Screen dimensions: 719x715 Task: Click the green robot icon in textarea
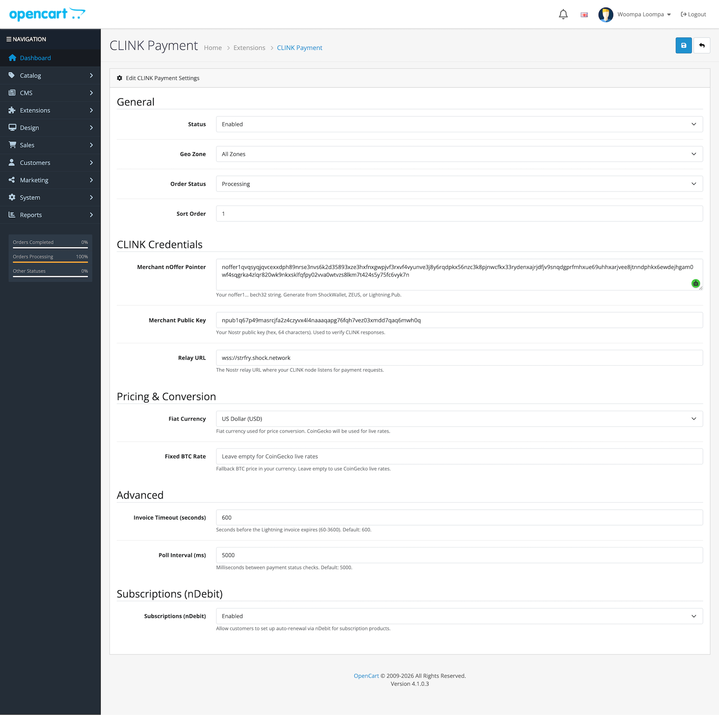coord(695,283)
